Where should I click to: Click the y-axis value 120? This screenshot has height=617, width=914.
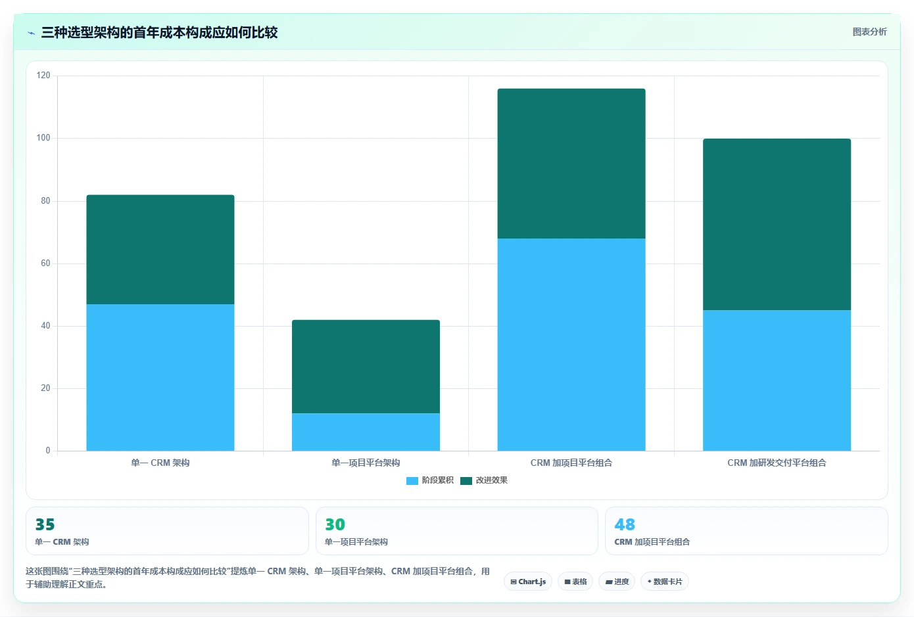pyautogui.click(x=43, y=76)
